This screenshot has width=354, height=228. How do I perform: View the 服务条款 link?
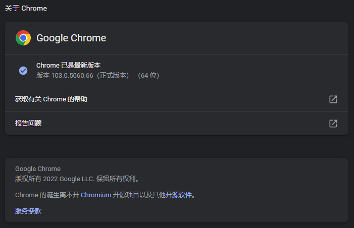click(28, 211)
